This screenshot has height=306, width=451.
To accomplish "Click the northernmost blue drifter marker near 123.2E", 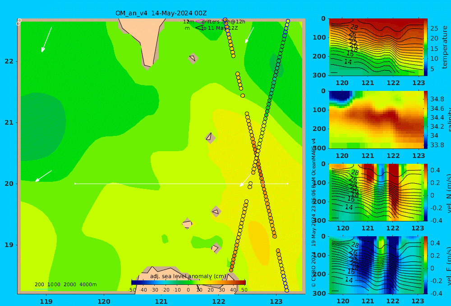I will 288,21.
